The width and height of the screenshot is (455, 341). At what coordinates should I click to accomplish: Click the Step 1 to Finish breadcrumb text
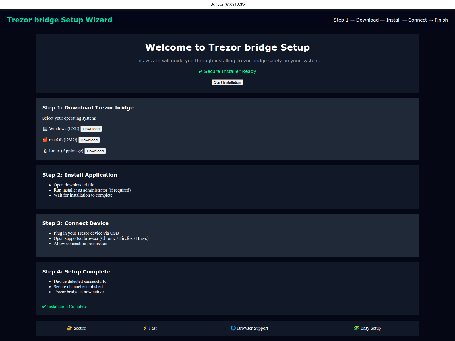[x=391, y=20]
